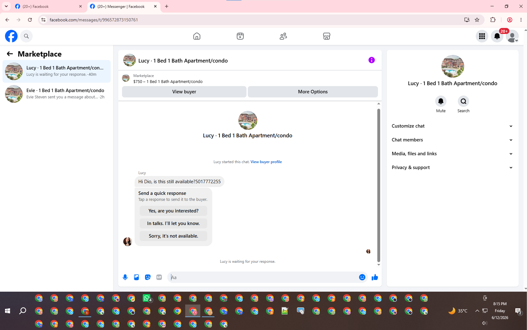Open the weather widget showing 35°C
Viewport: 527px width, 330px height.
point(458,311)
